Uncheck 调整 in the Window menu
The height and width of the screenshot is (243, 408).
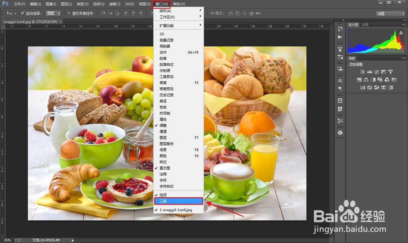(178, 125)
